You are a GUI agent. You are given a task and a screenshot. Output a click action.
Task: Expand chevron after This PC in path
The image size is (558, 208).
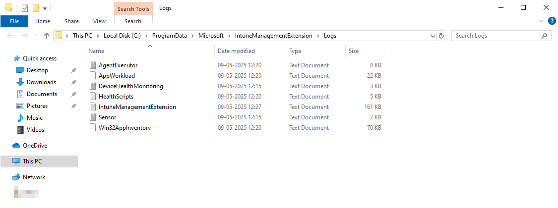pos(98,36)
